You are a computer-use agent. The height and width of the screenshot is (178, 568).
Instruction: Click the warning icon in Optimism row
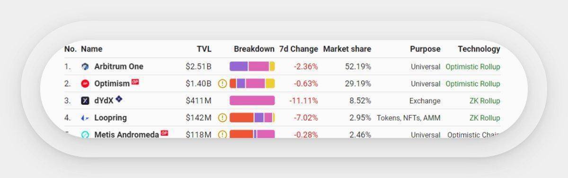coord(222,84)
